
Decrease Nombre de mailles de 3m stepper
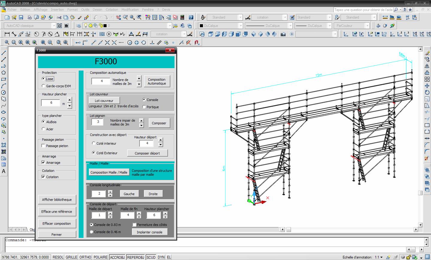(139, 84)
